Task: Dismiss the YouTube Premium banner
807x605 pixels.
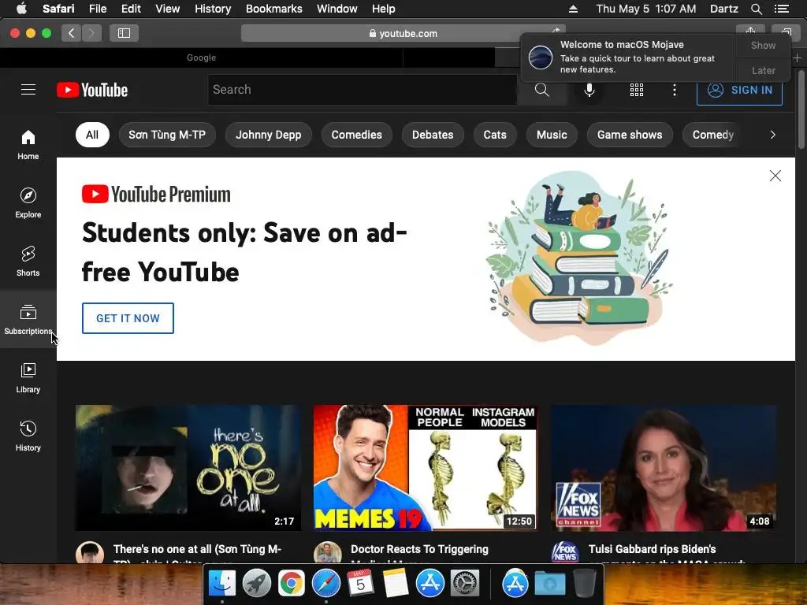Action: [775, 176]
